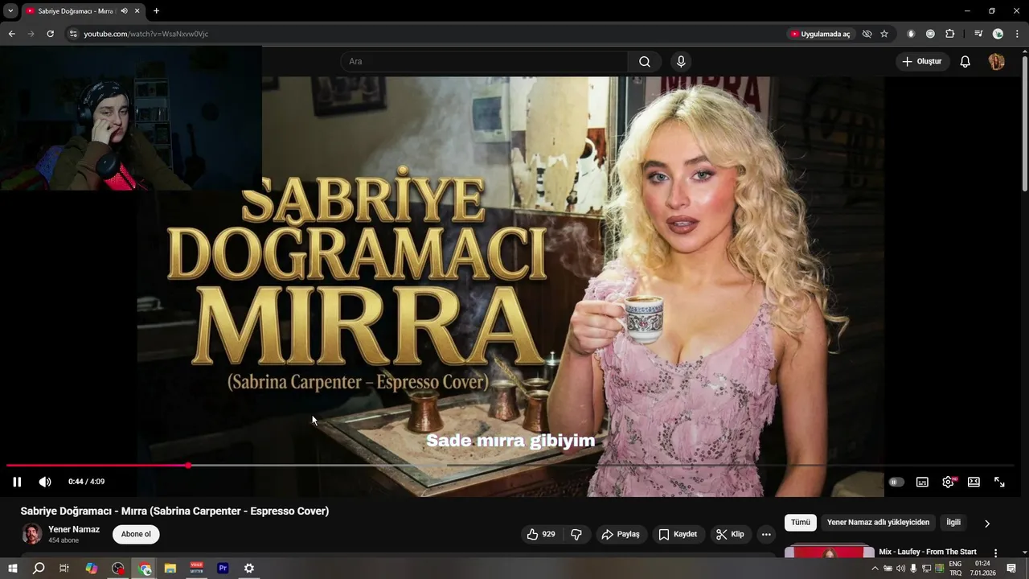Image resolution: width=1029 pixels, height=579 pixels.
Task: Switch to theater mode view
Action: tap(974, 482)
